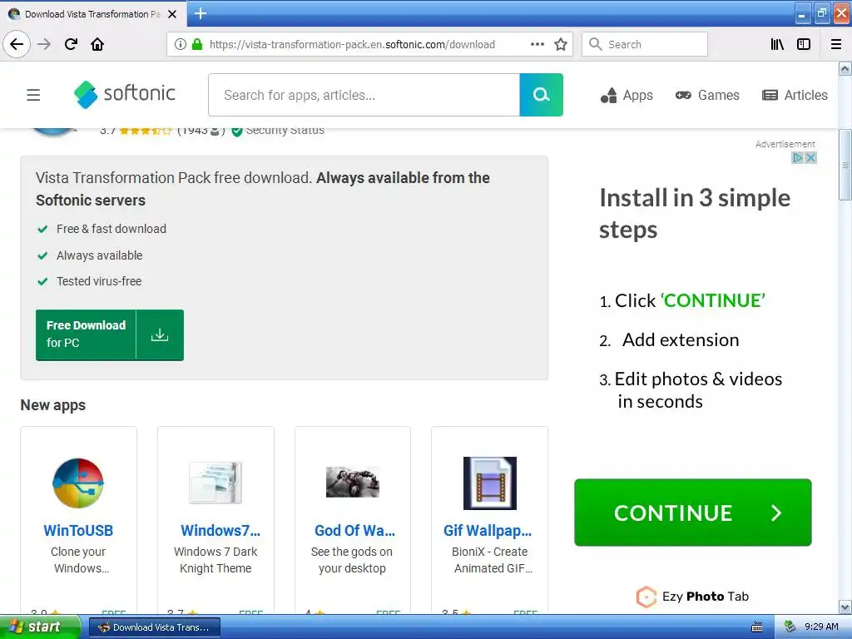
Task: Focus the Search for apps, articles field
Action: point(364,95)
